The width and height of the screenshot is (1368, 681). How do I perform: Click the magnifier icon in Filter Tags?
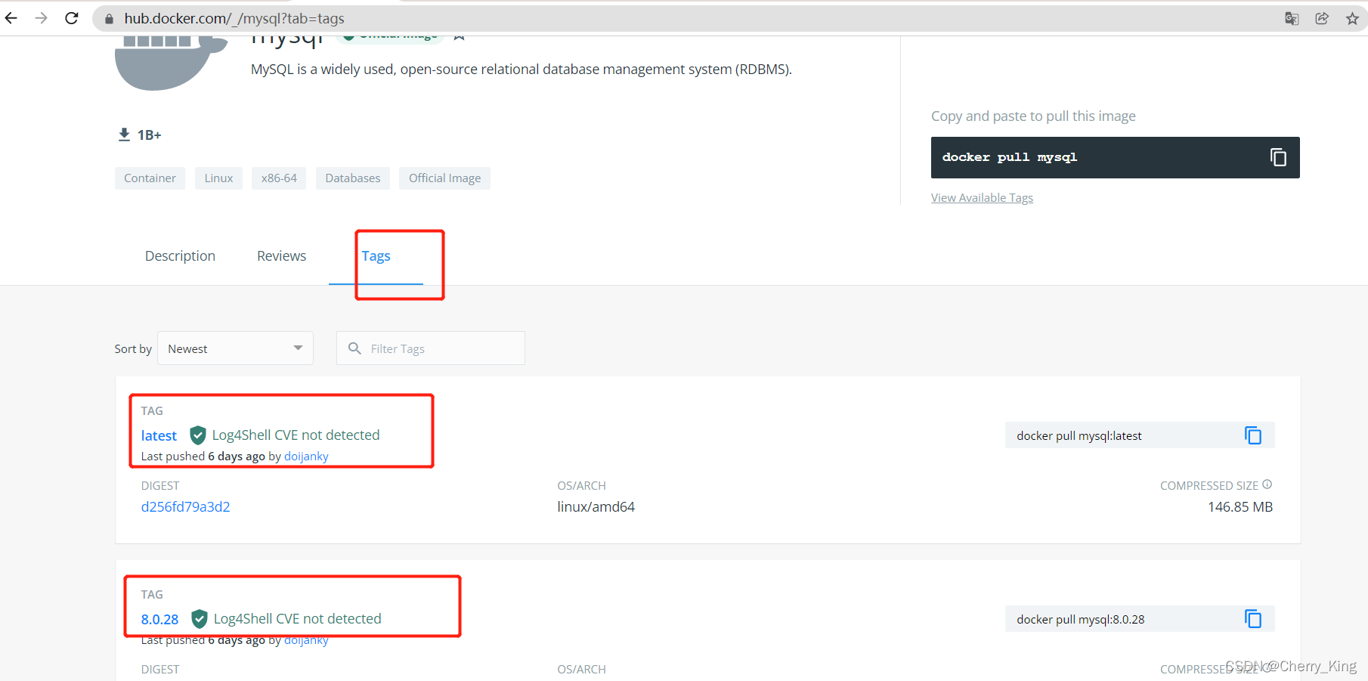(354, 348)
